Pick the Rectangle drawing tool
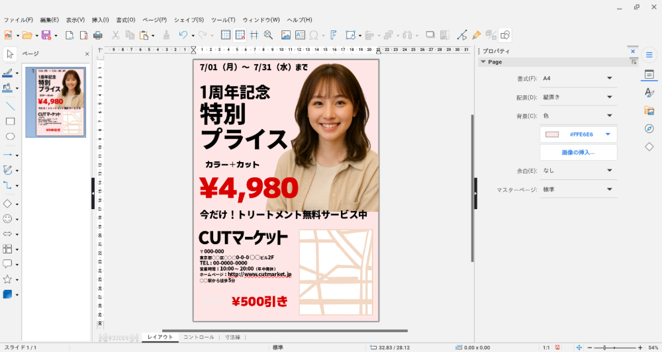The width and height of the screenshot is (662, 352). [x=10, y=122]
